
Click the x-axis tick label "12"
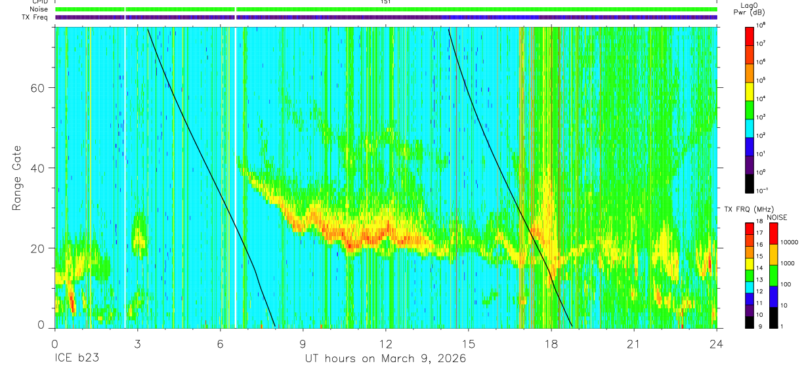click(386, 344)
